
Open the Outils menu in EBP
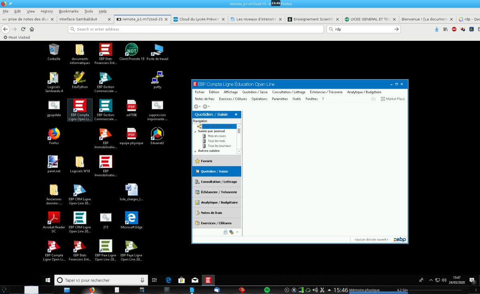(x=297, y=99)
